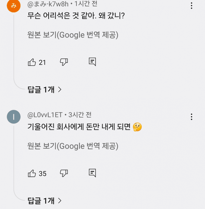Like the comment by @まみ-k7w8h
The height and width of the screenshot is (209, 205).
tap(32, 62)
